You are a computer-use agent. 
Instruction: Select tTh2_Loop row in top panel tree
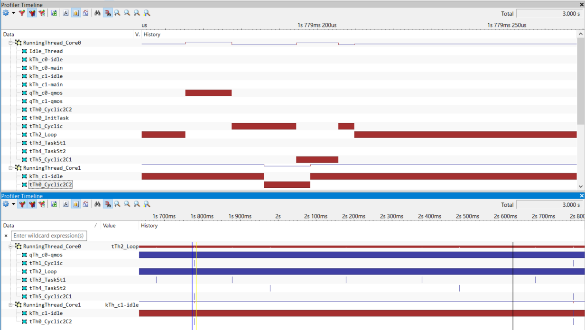click(x=43, y=135)
